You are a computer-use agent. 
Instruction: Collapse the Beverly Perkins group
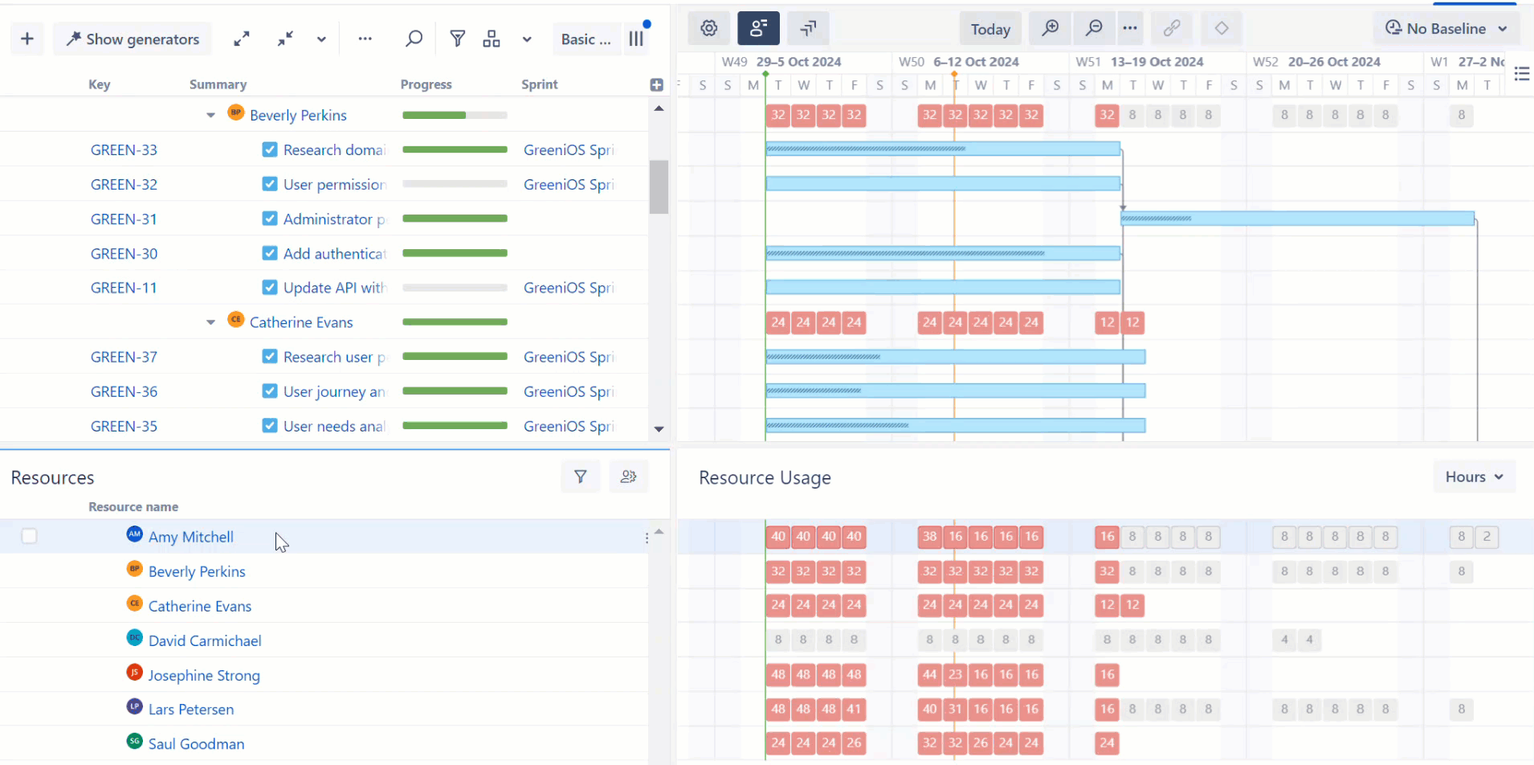point(210,115)
